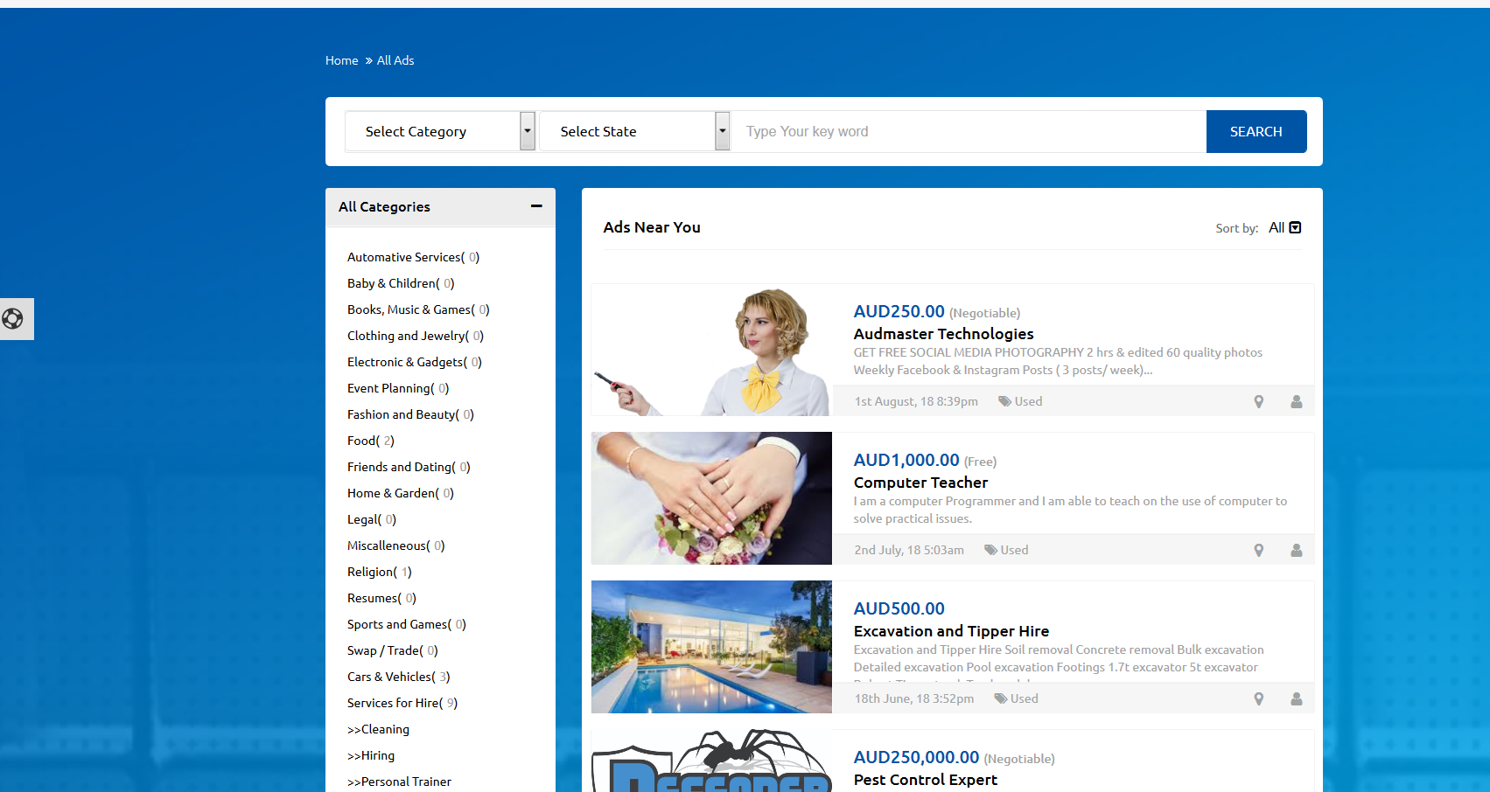The width and height of the screenshot is (1490, 792).
Task: Click location pin icon on Computer Teacher ad
Action: coord(1258,551)
